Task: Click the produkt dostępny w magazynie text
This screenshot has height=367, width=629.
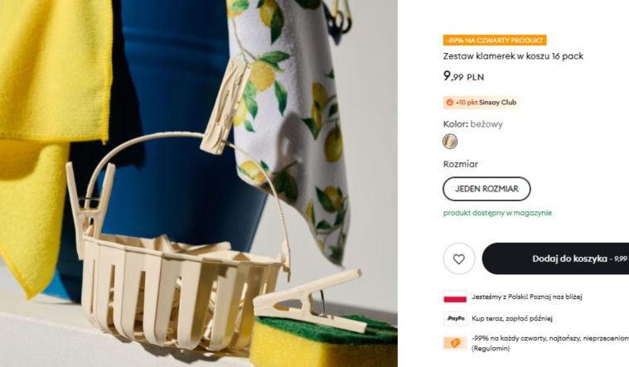Action: [x=497, y=213]
